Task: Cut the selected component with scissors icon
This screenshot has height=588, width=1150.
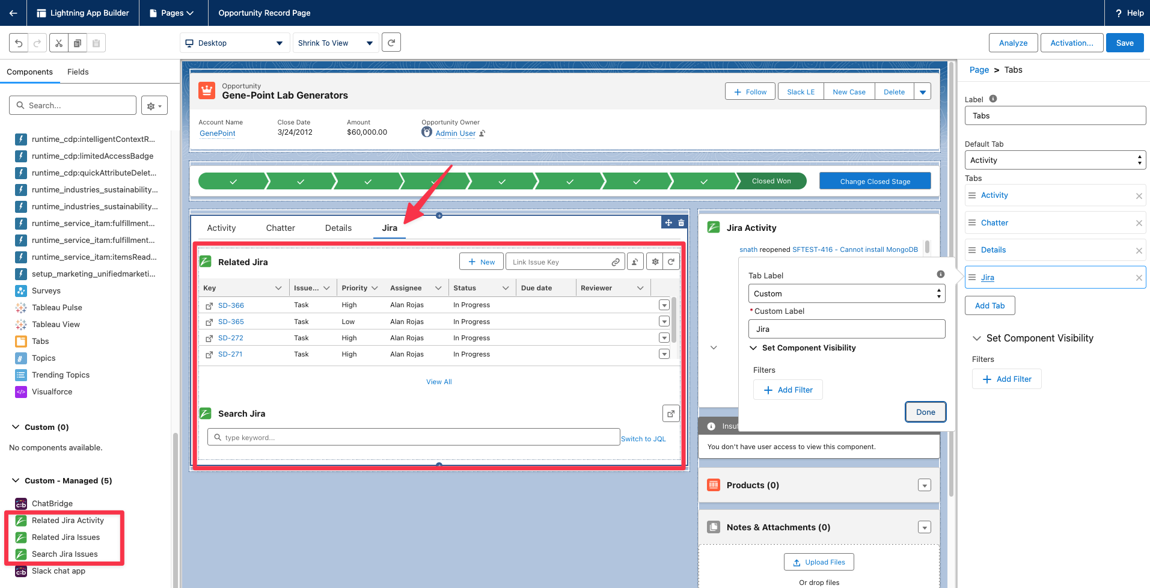Action: pos(58,43)
